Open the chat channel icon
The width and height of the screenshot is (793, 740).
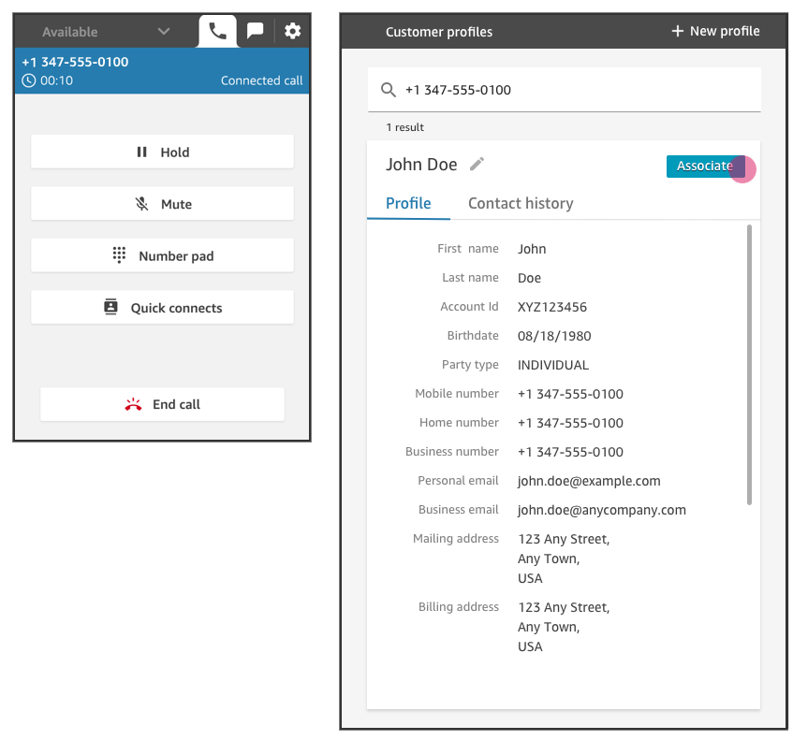(255, 31)
